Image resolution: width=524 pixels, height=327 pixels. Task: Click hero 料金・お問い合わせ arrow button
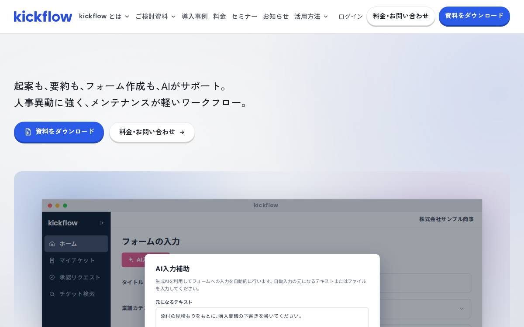152,132
